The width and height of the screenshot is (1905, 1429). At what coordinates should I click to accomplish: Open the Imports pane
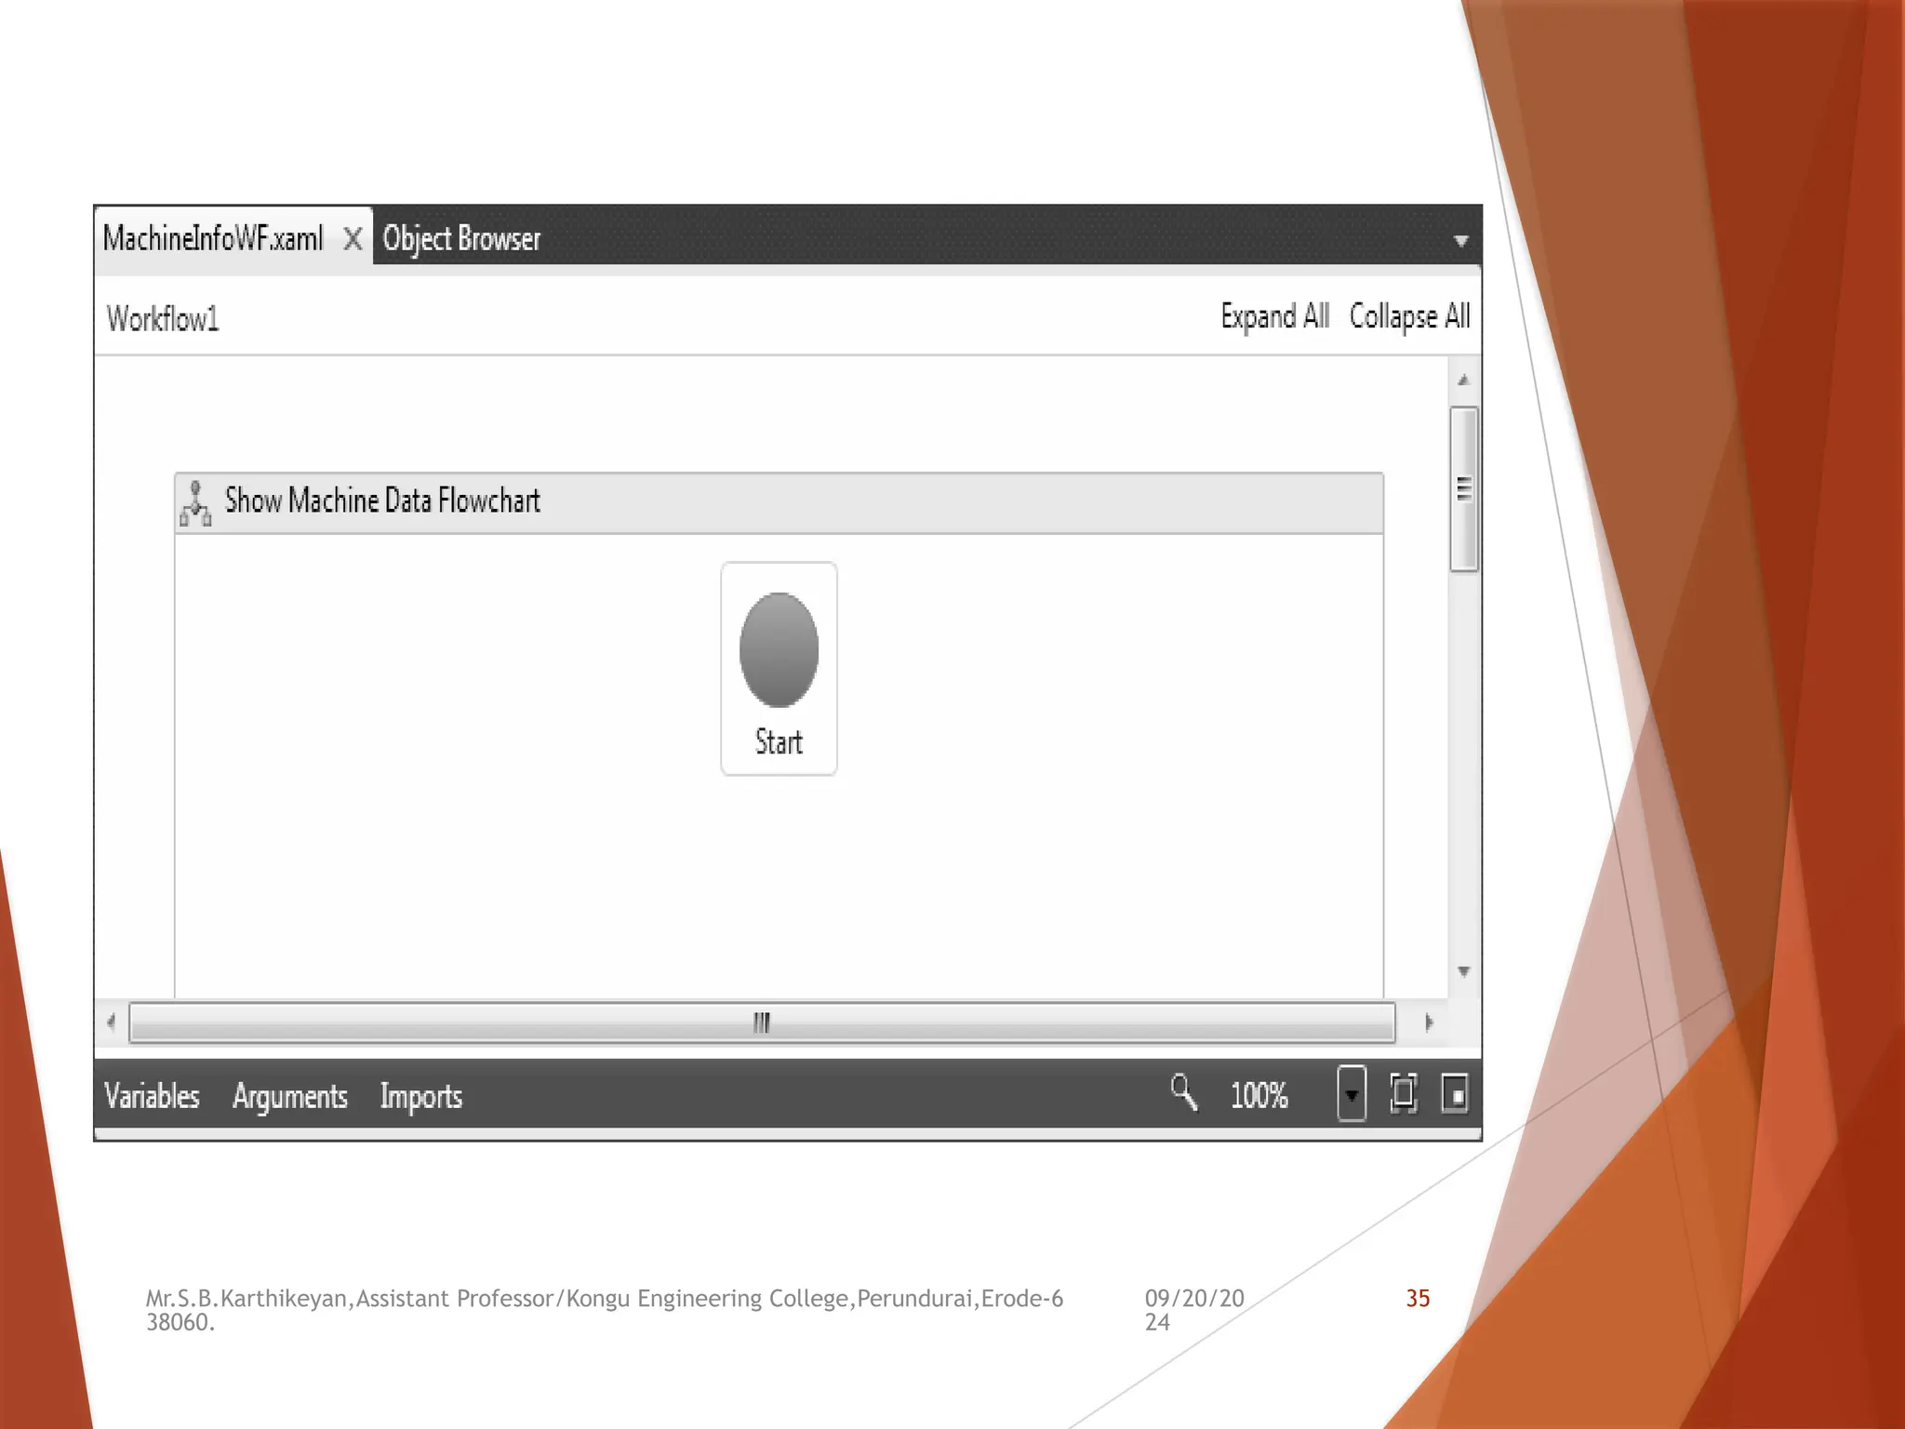click(x=420, y=1096)
